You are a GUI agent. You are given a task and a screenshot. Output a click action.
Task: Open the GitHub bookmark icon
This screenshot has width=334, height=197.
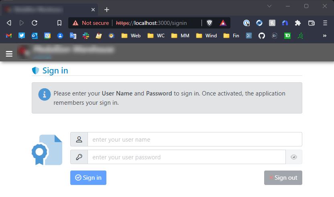pos(262,36)
